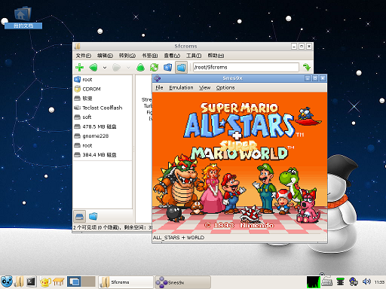This screenshot has width=386, height=289.
Task: Select Teclast CoolFlash drive in sidebar
Action: click(x=103, y=108)
